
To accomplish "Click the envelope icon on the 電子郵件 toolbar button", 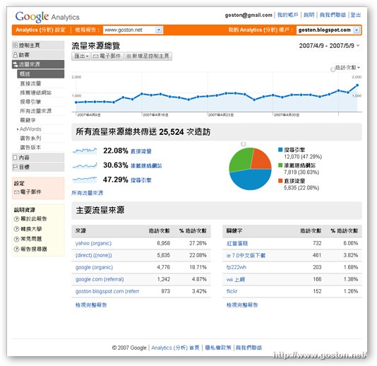I will (96, 56).
